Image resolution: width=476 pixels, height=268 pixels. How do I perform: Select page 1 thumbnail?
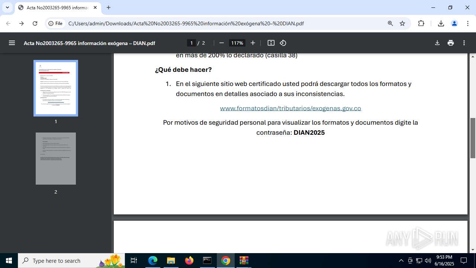click(56, 88)
